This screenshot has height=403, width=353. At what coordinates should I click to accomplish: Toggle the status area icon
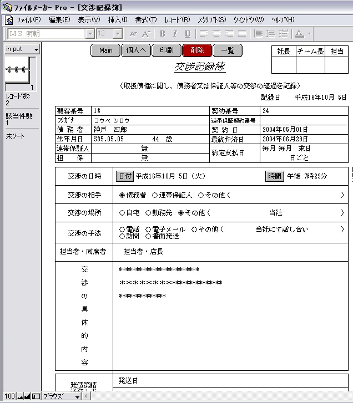tap(36, 396)
